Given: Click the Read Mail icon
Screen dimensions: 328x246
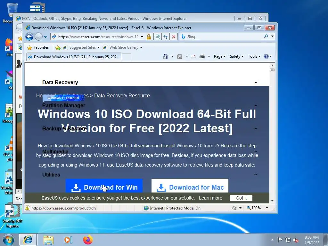Looking at the screenshot, I should click(193, 56).
